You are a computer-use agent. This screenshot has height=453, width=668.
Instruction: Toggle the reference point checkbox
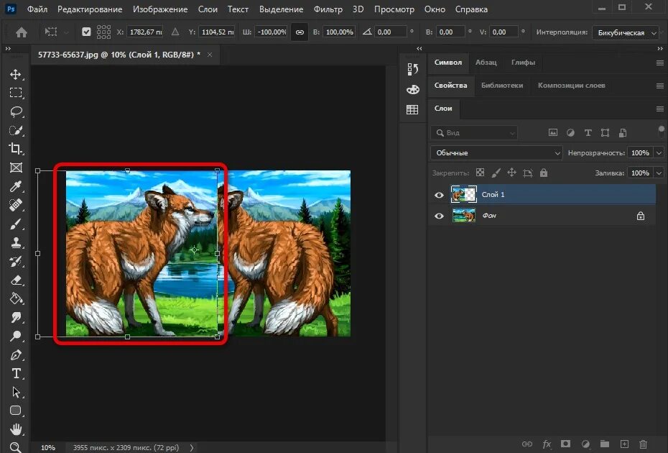pos(86,32)
